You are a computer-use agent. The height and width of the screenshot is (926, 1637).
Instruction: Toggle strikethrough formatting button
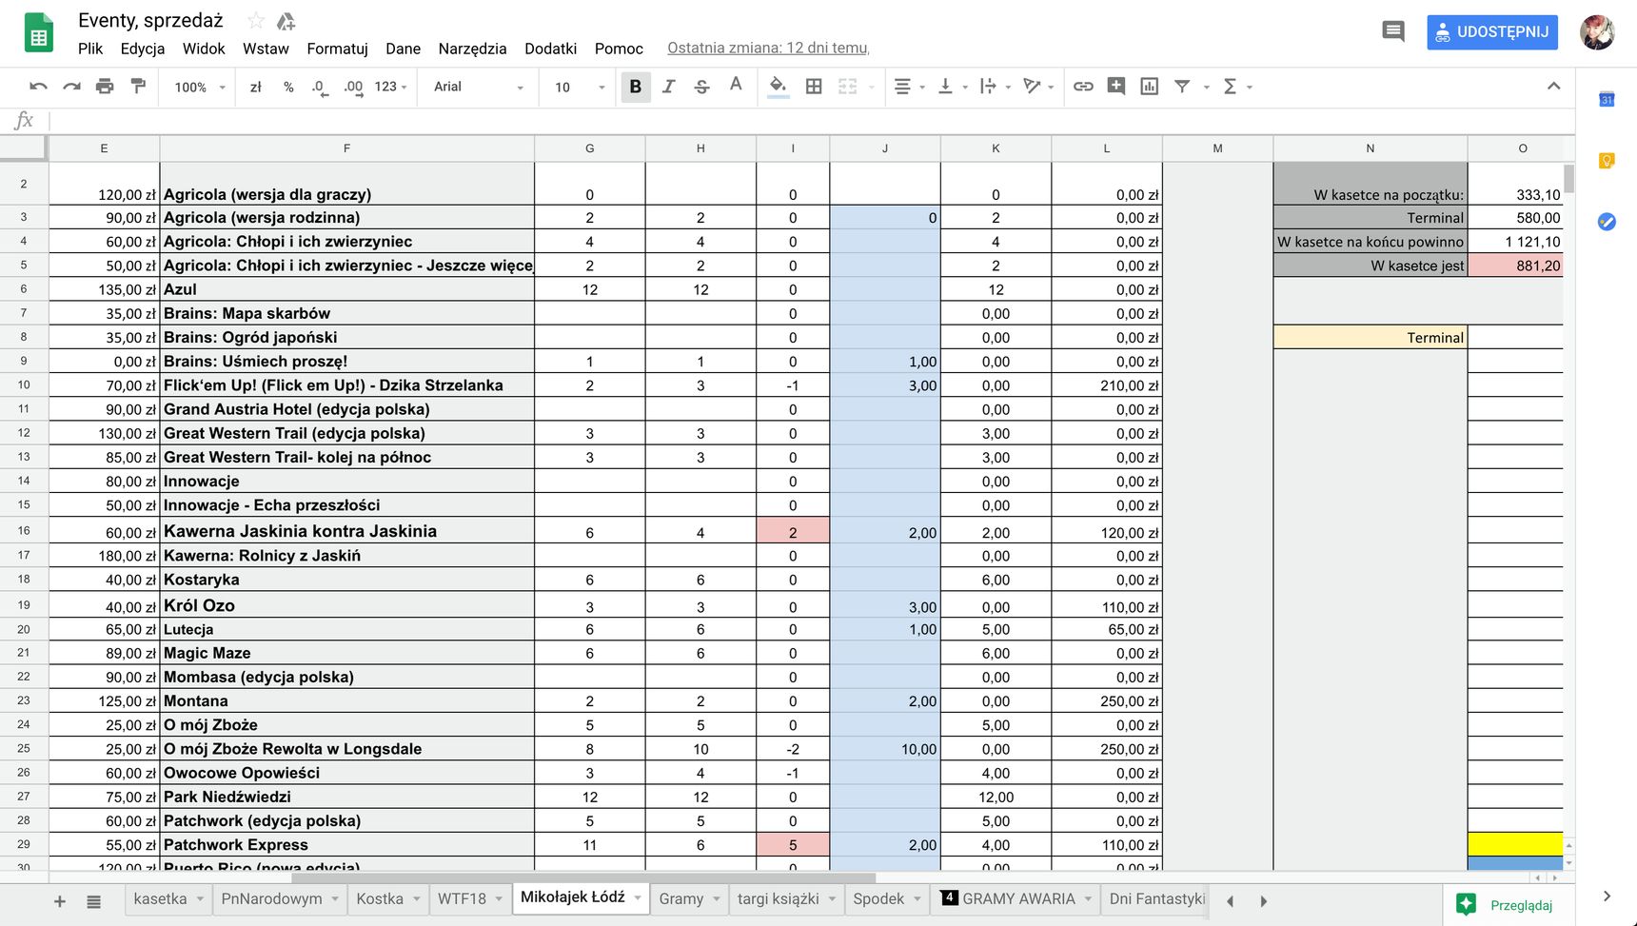click(701, 87)
